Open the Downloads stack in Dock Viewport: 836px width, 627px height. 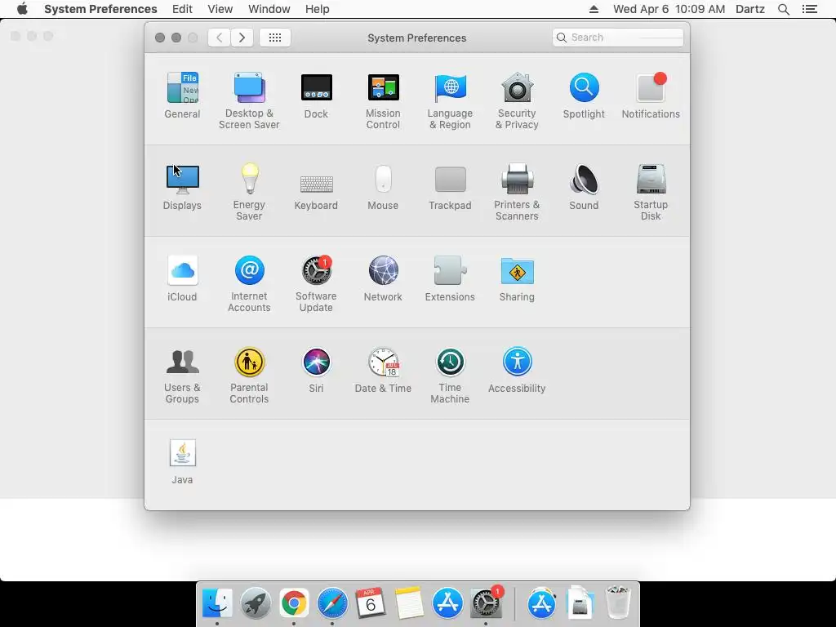point(580,603)
